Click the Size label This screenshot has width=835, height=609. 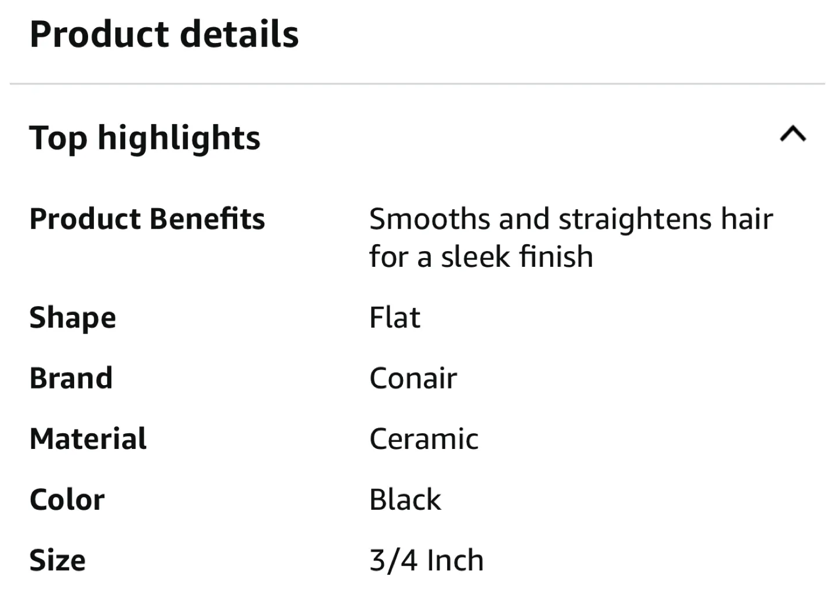(57, 560)
